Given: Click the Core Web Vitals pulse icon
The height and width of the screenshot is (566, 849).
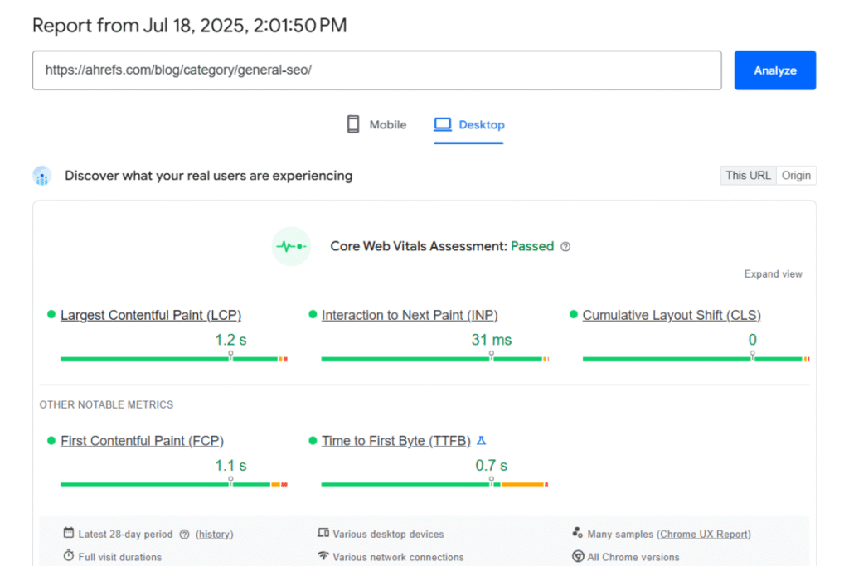Looking at the screenshot, I should pos(291,246).
